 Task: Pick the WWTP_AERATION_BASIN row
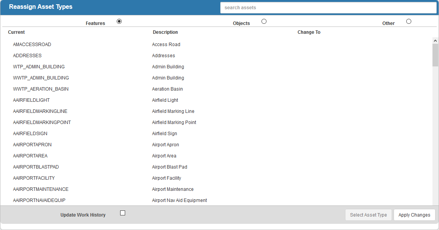click(41, 89)
